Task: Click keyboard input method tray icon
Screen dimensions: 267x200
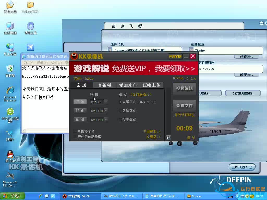Action: (230, 196)
